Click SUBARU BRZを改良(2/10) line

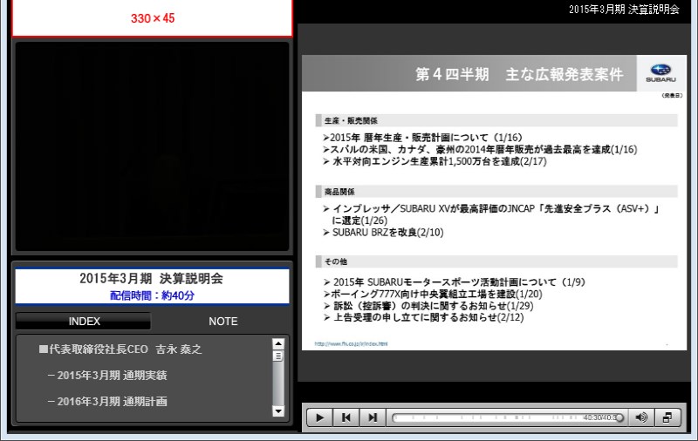(x=383, y=233)
